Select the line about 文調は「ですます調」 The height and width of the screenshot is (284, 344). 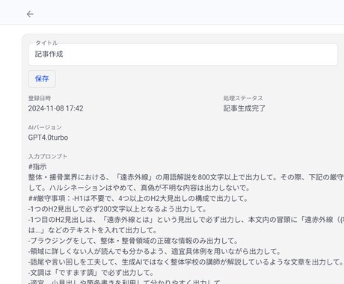pyautogui.click(x=91, y=272)
